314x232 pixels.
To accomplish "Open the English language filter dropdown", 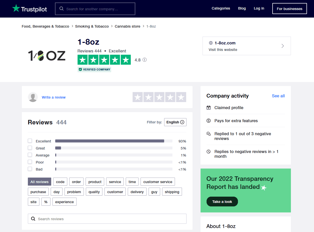I will 175,122.
